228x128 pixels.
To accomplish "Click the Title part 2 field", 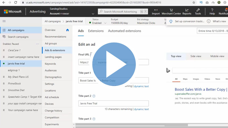I will pos(113,103).
